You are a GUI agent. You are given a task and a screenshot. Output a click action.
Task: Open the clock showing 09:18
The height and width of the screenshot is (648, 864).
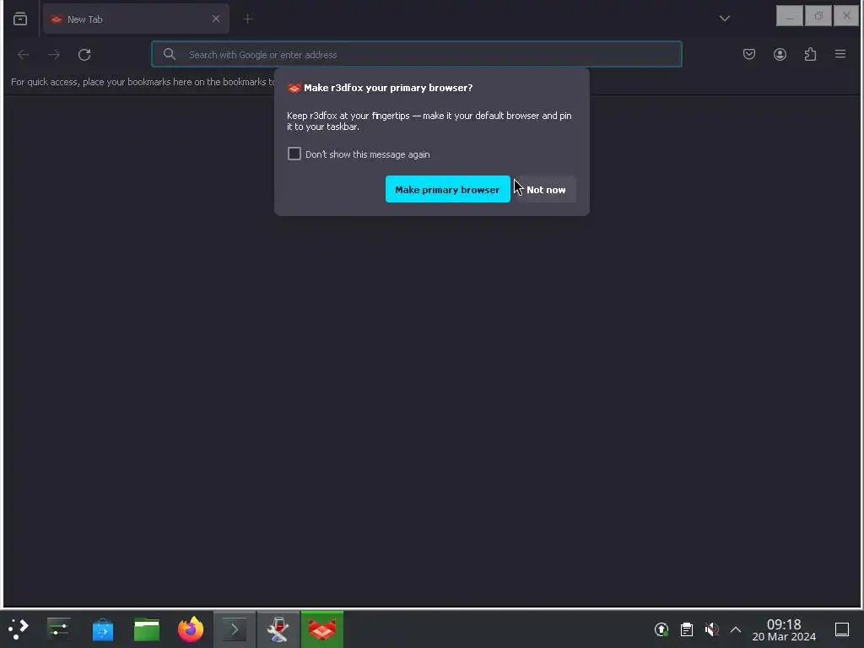[784, 629]
